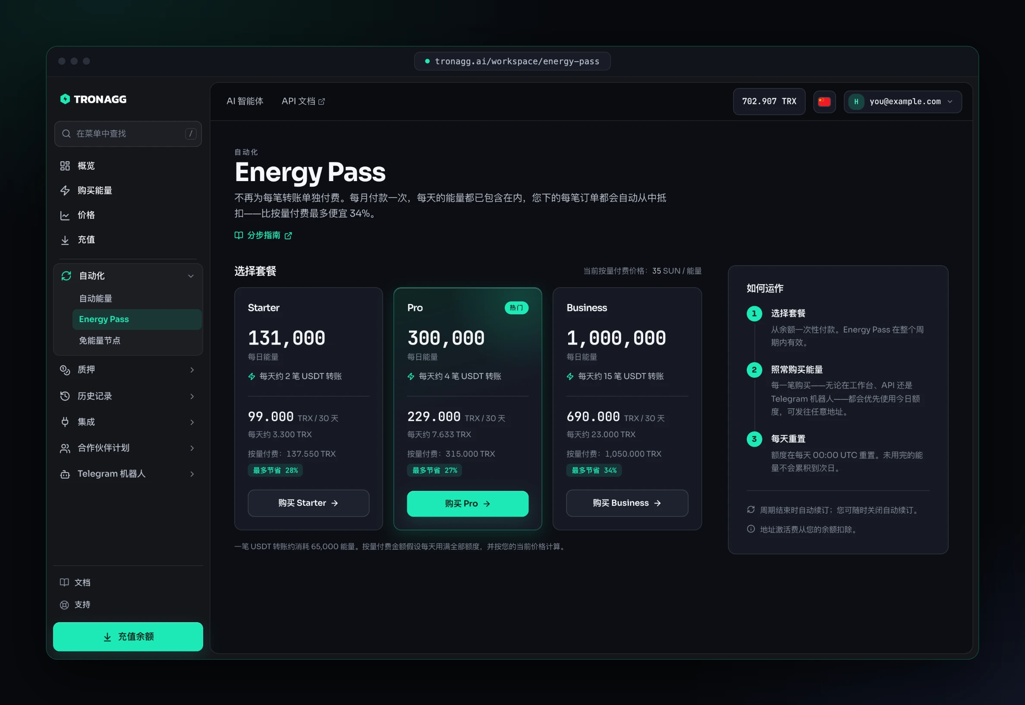Viewport: 1025px width, 705px height.
Task: Click the chart icon beside 价格
Action: click(65, 215)
